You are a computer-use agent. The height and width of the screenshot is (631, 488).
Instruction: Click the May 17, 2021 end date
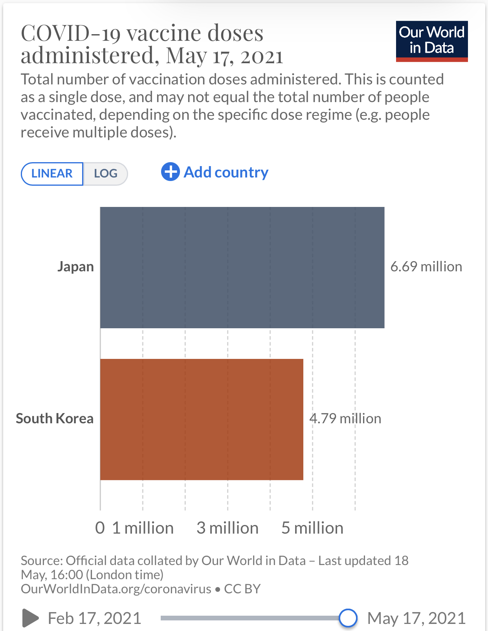(x=416, y=618)
